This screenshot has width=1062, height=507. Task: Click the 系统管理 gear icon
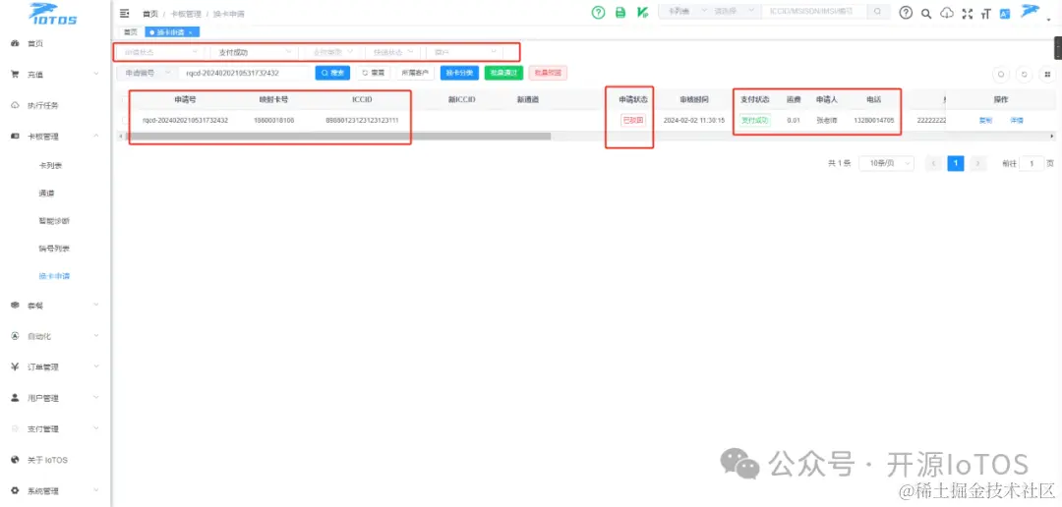[x=14, y=490]
